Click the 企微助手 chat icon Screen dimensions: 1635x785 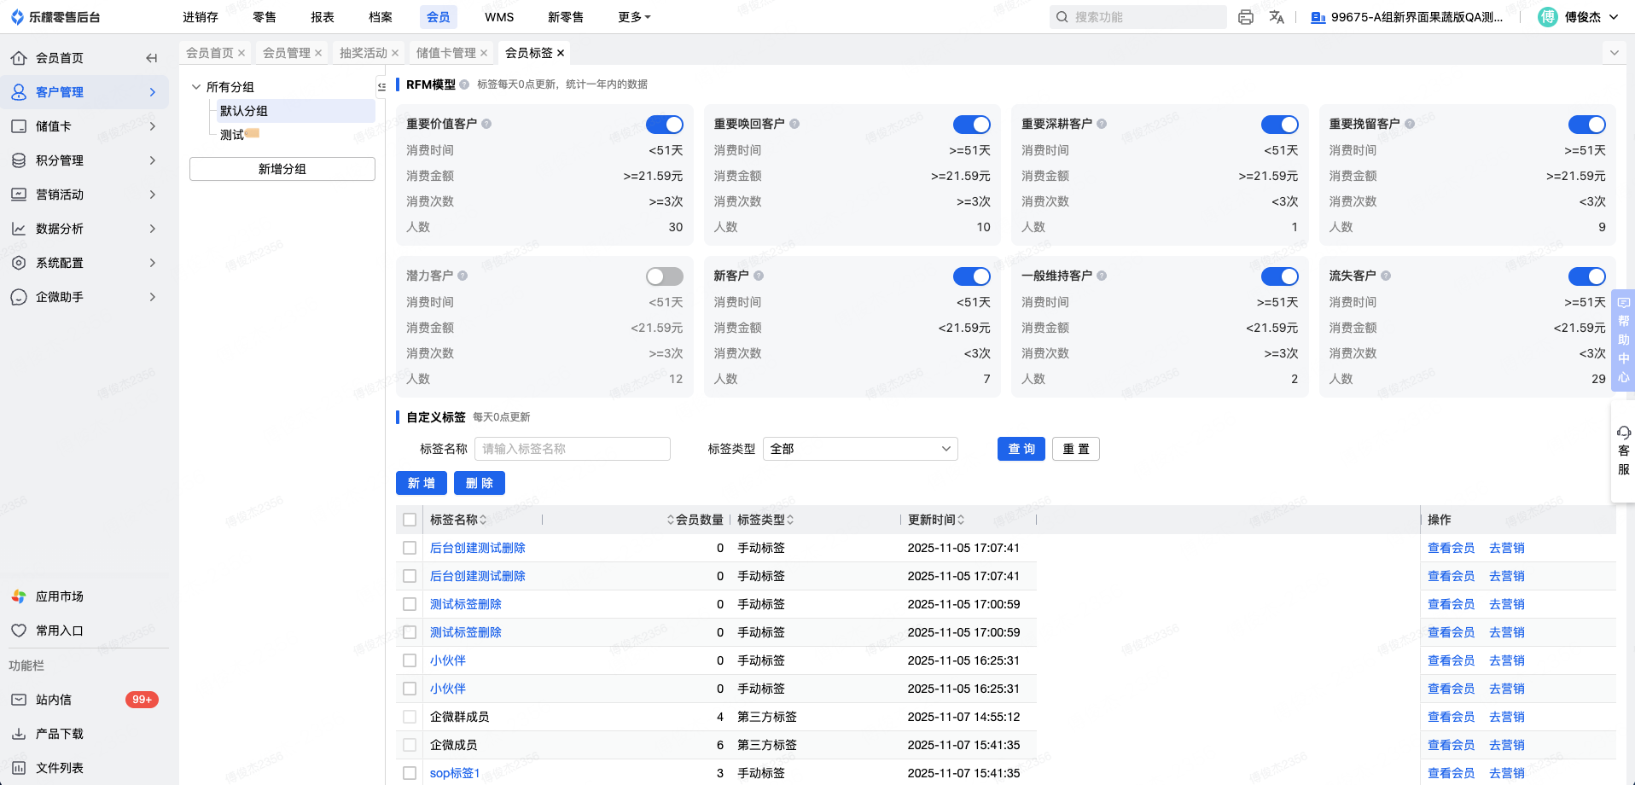point(19,297)
